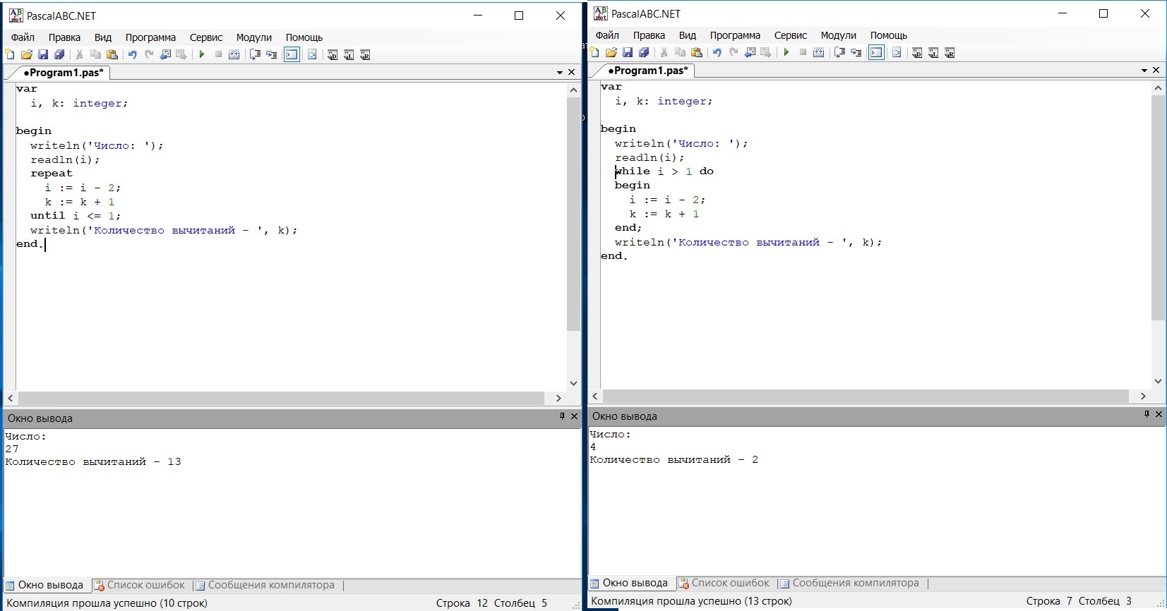The image size is (1167, 611).
Task: Switch to Сообщения компилятора tab in repeat-loop window
Action: point(265,585)
